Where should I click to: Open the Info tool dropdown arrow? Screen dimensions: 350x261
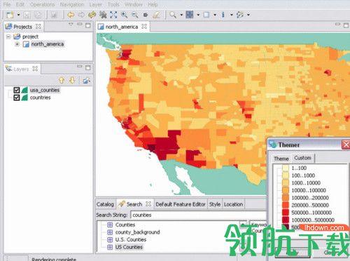(x=232, y=15)
